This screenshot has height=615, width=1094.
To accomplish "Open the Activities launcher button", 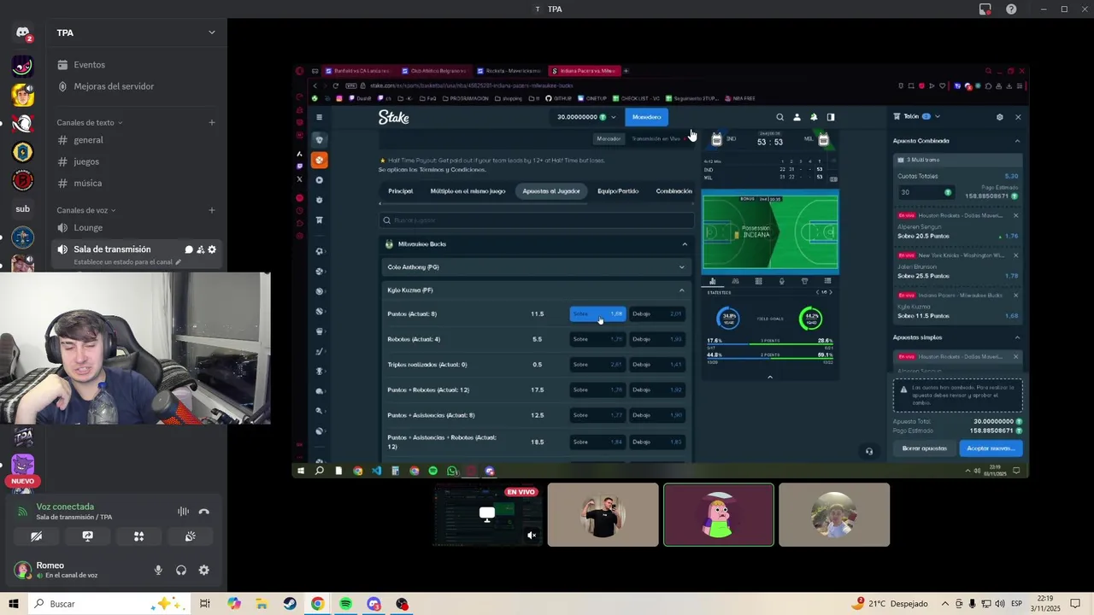I will [x=138, y=536].
